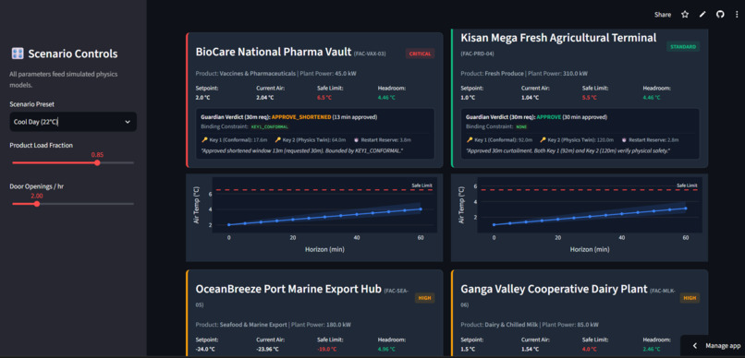Click the Door Openings per hour slider handle
This screenshot has height=358, width=745.
click(x=37, y=204)
